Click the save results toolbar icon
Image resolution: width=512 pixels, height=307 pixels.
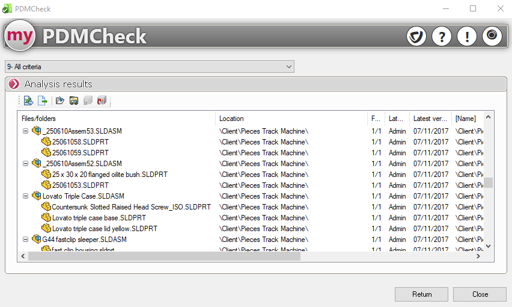point(73,101)
